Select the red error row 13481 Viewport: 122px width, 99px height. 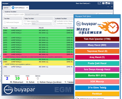point(38,54)
